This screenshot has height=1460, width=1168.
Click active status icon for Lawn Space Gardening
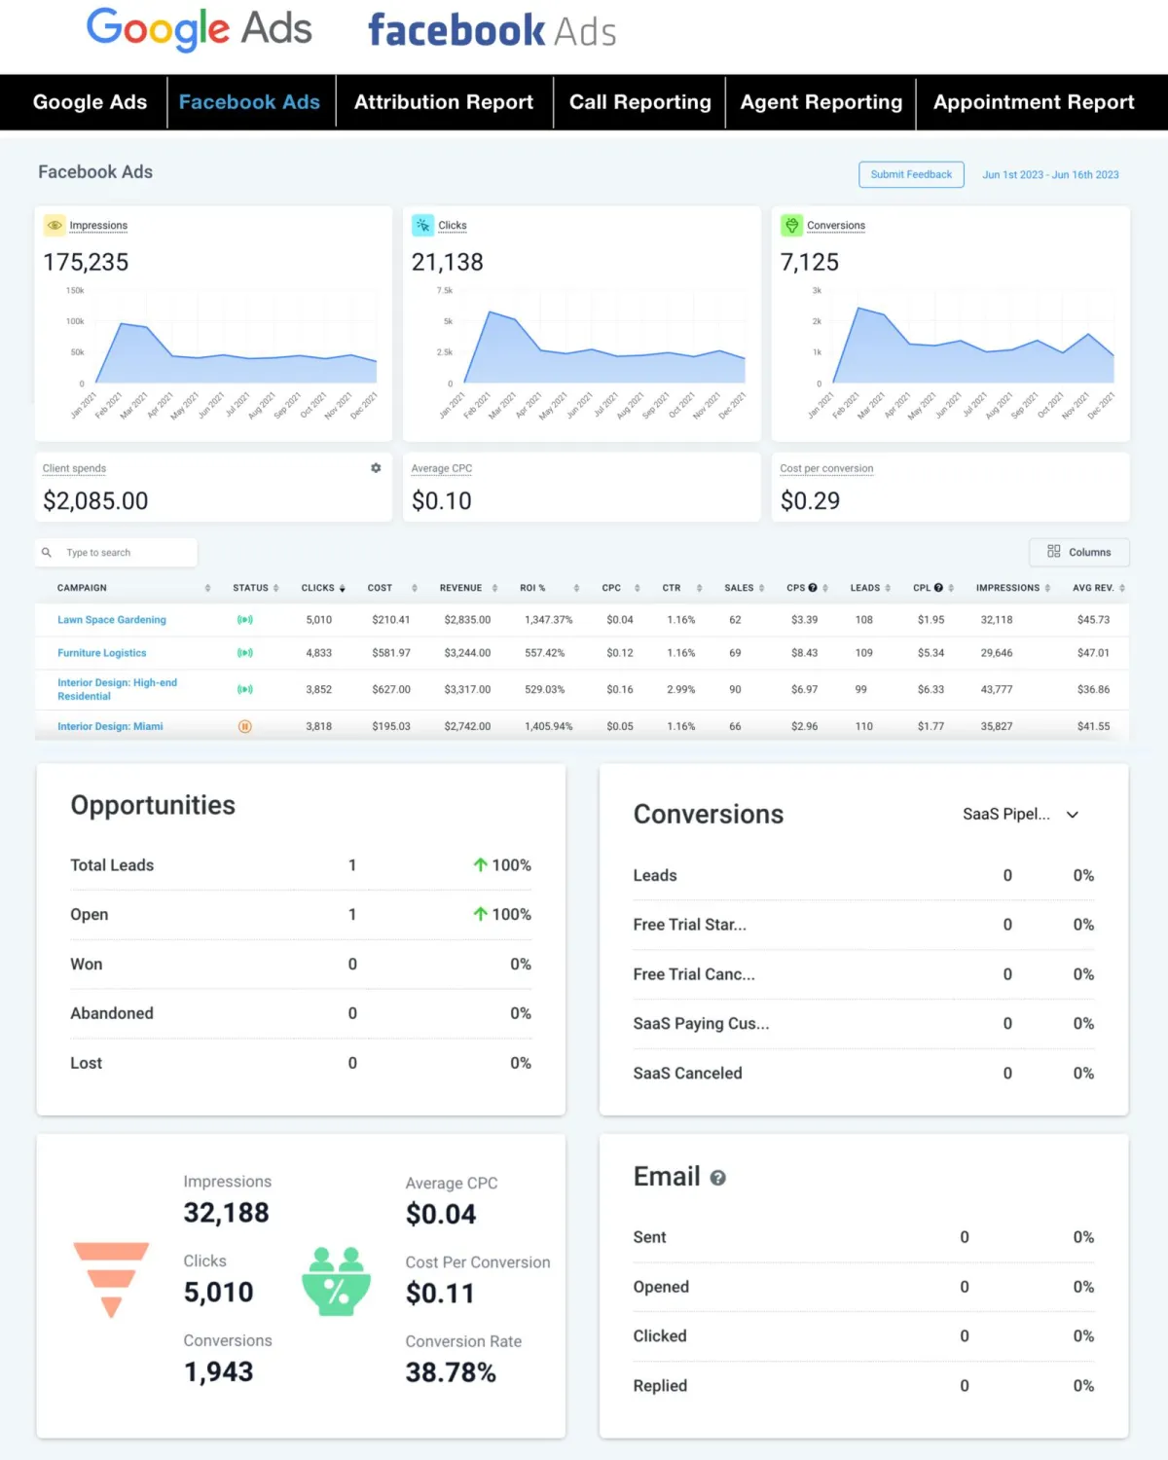245,620
